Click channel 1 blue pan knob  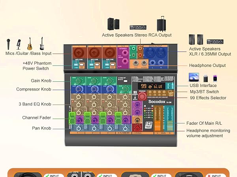coord(79,128)
